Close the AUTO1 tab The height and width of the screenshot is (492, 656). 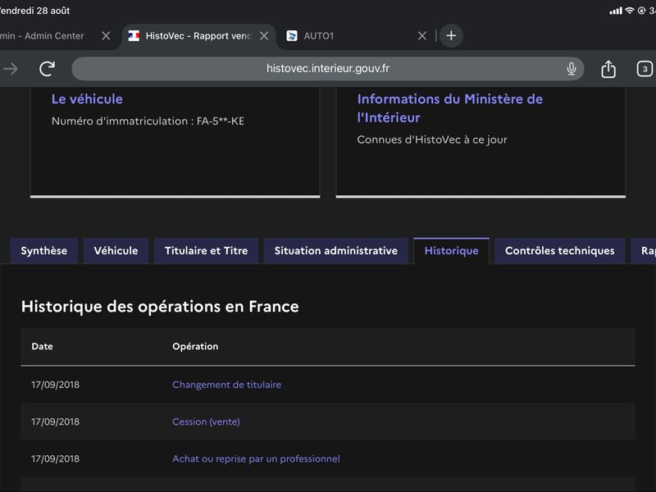(x=422, y=36)
